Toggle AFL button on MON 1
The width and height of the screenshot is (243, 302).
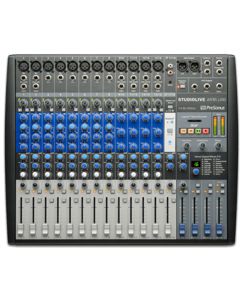click(198, 185)
